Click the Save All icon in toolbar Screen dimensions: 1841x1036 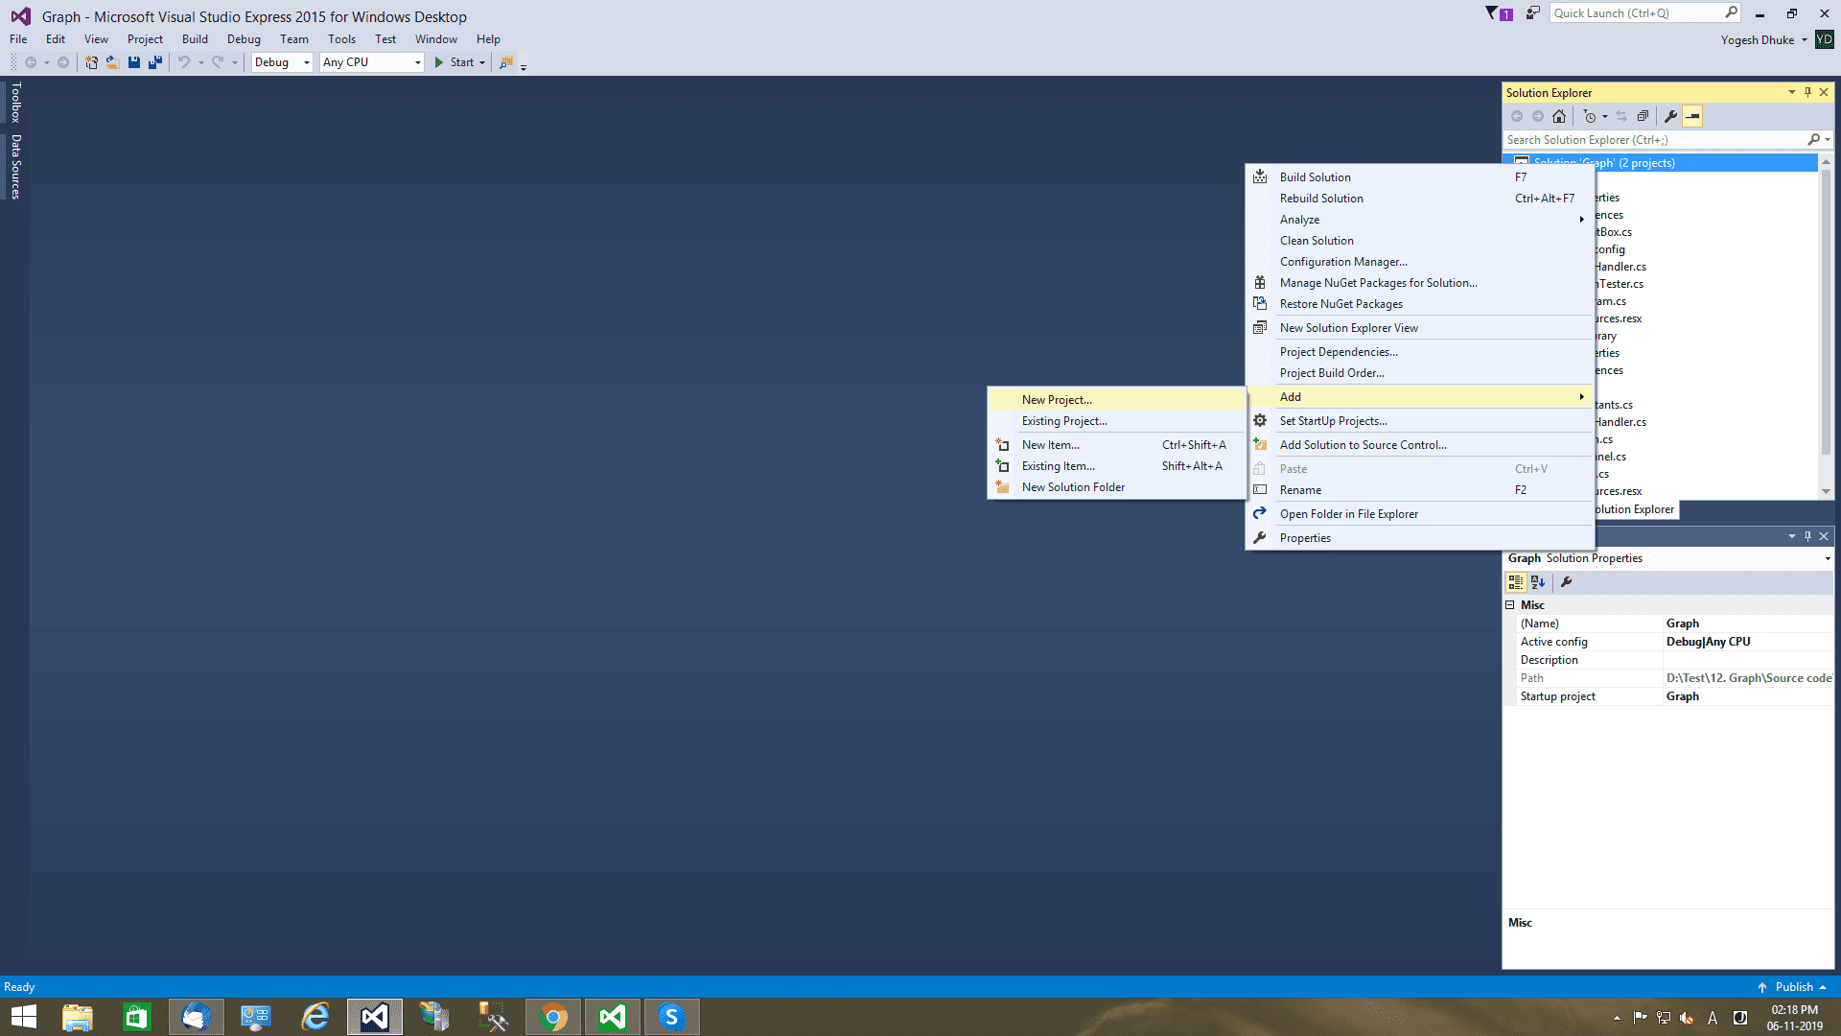[x=153, y=62]
